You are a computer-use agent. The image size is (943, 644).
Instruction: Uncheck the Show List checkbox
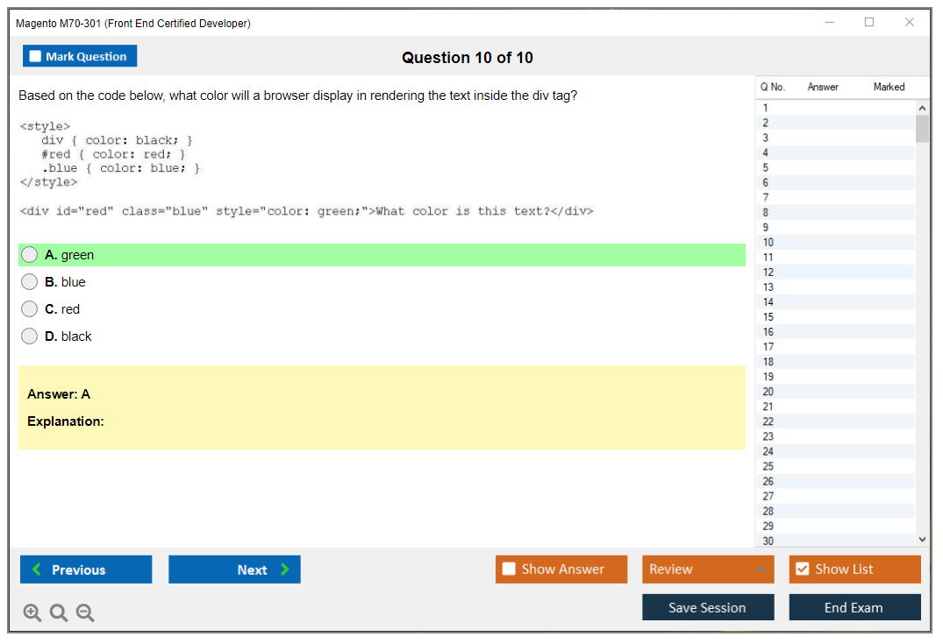802,570
